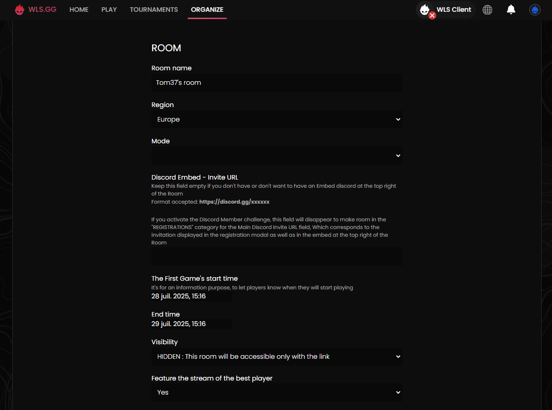Image resolution: width=552 pixels, height=410 pixels.
Task: Open the Region dropdown showing Europe
Action: (x=277, y=119)
